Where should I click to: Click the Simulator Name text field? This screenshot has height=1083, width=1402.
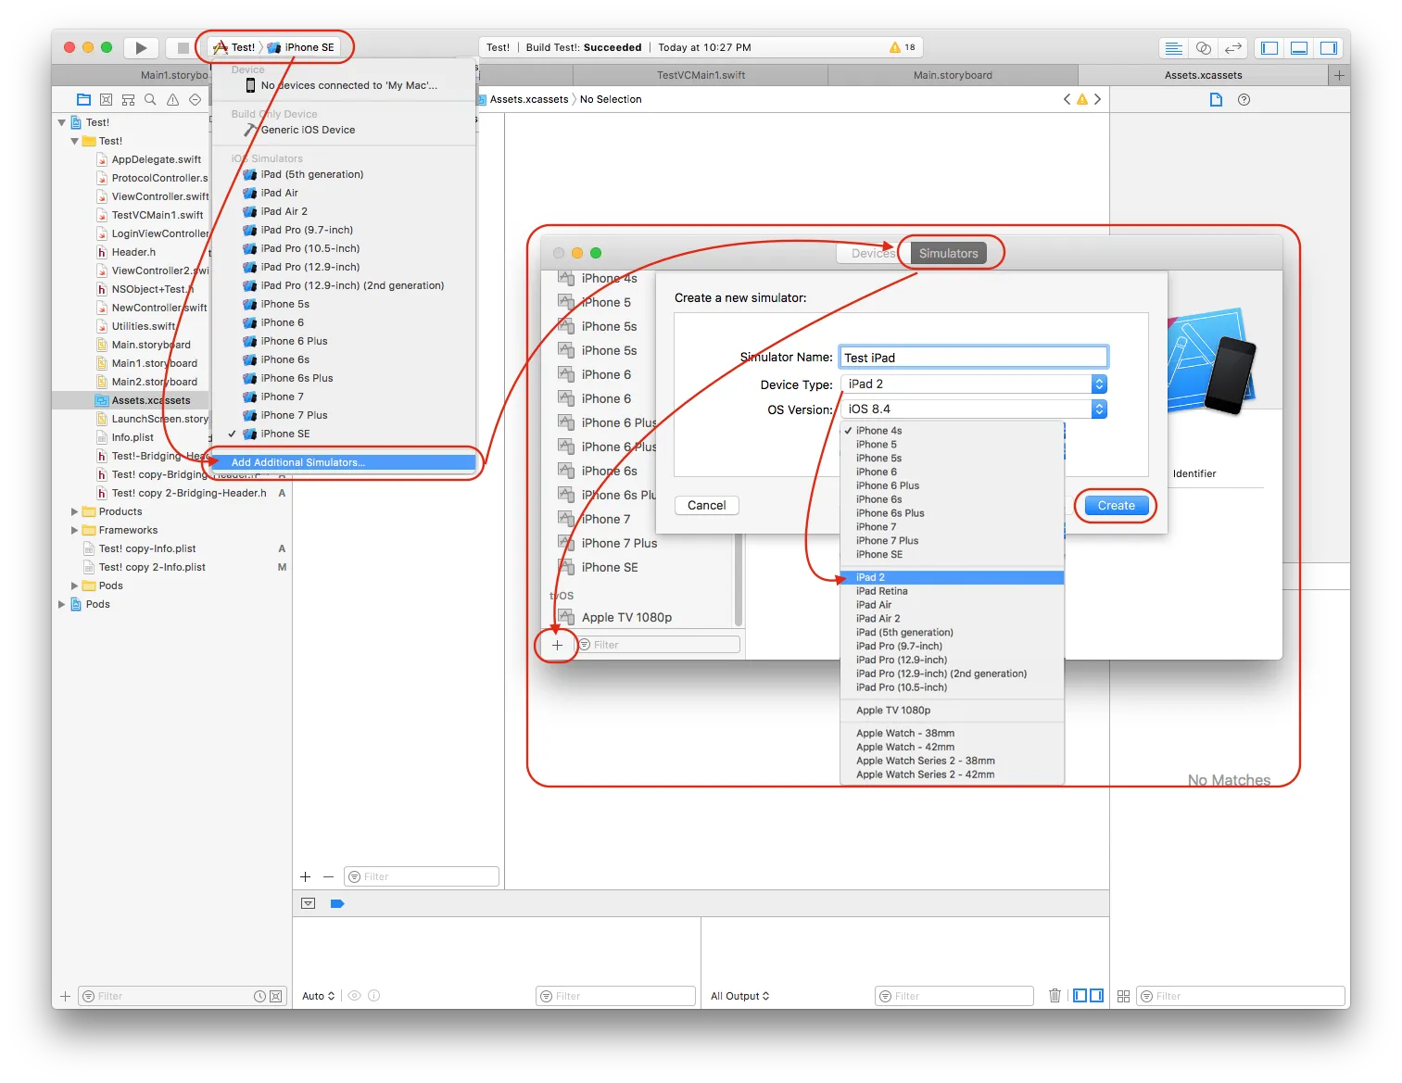[973, 358]
